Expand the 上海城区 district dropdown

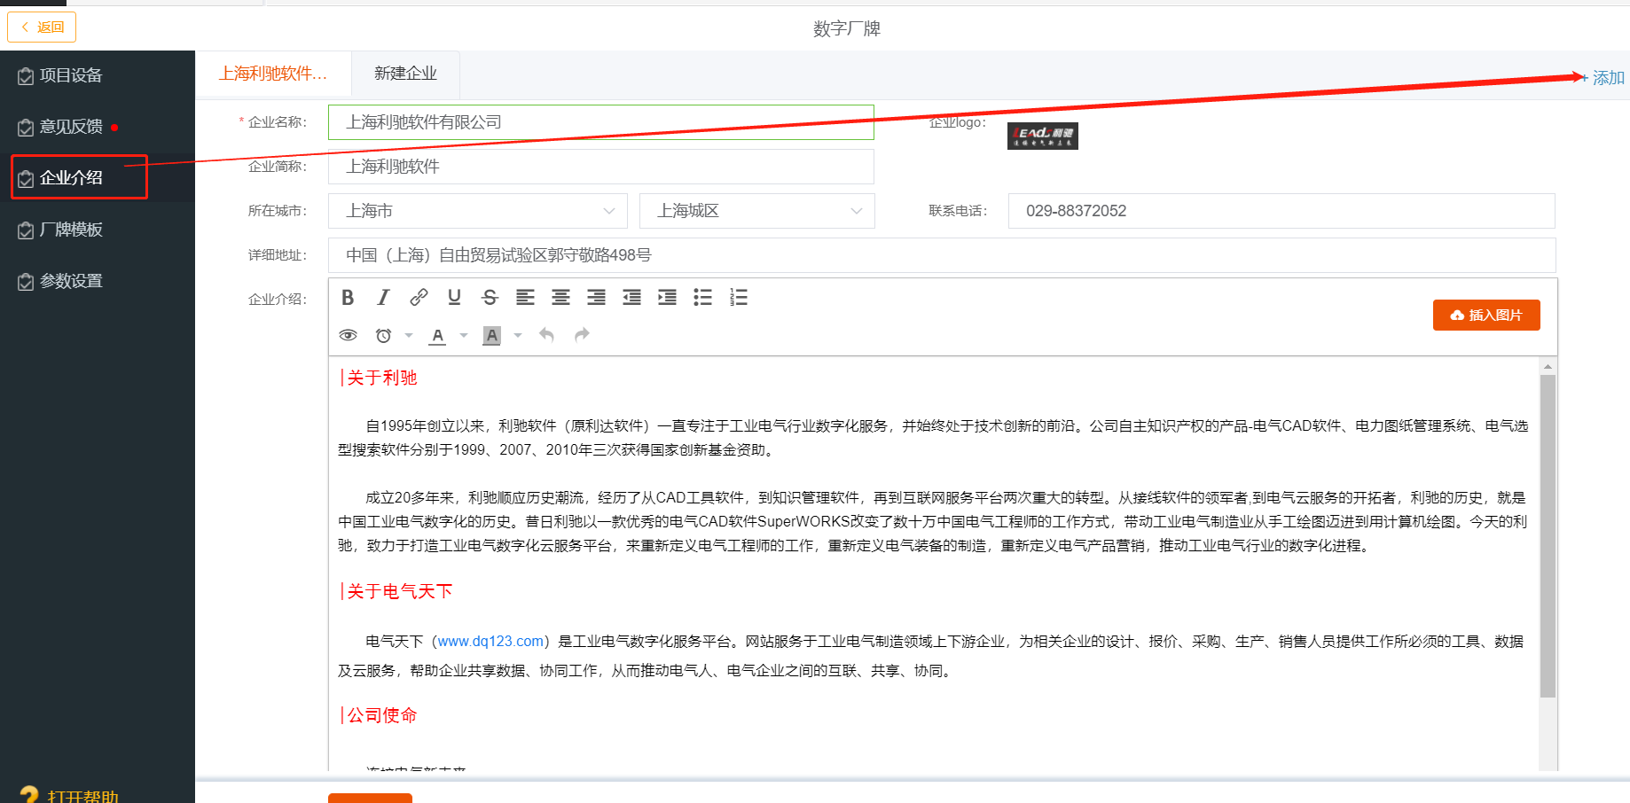[757, 211]
